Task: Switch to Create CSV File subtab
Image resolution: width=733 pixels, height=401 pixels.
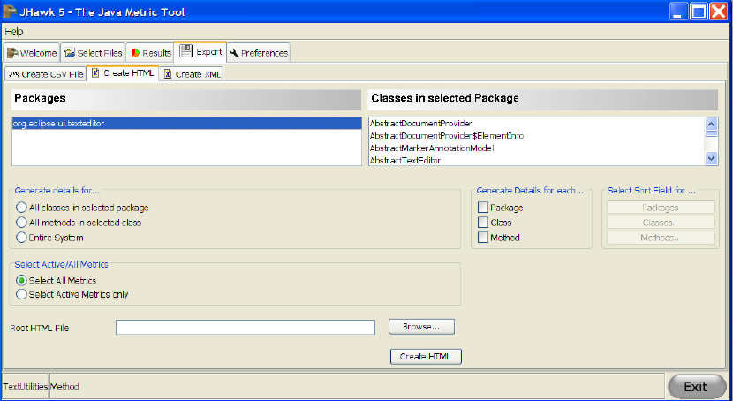Action: tap(46, 74)
